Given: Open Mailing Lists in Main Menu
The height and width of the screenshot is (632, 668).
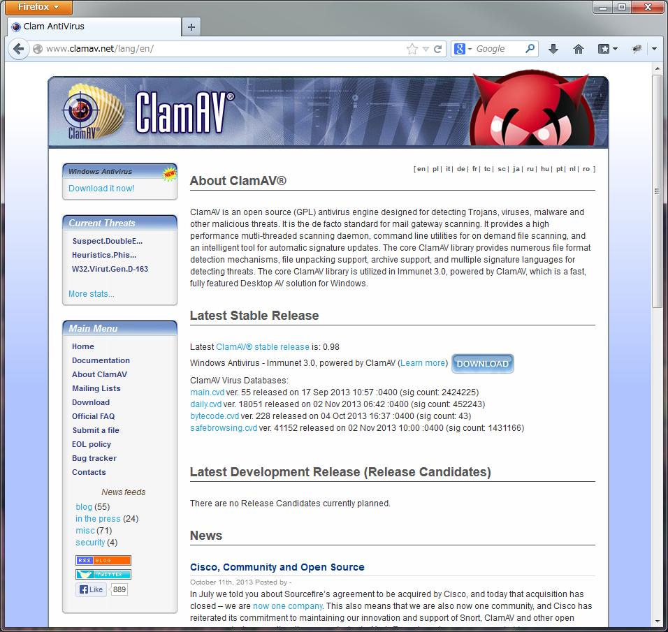Looking at the screenshot, I should (x=96, y=389).
